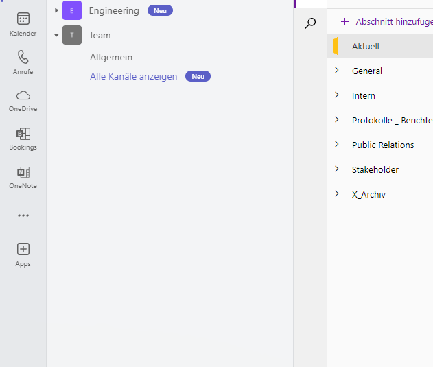433x367 pixels.
Task: Click the notebook search magnifier
Action: [x=310, y=23]
